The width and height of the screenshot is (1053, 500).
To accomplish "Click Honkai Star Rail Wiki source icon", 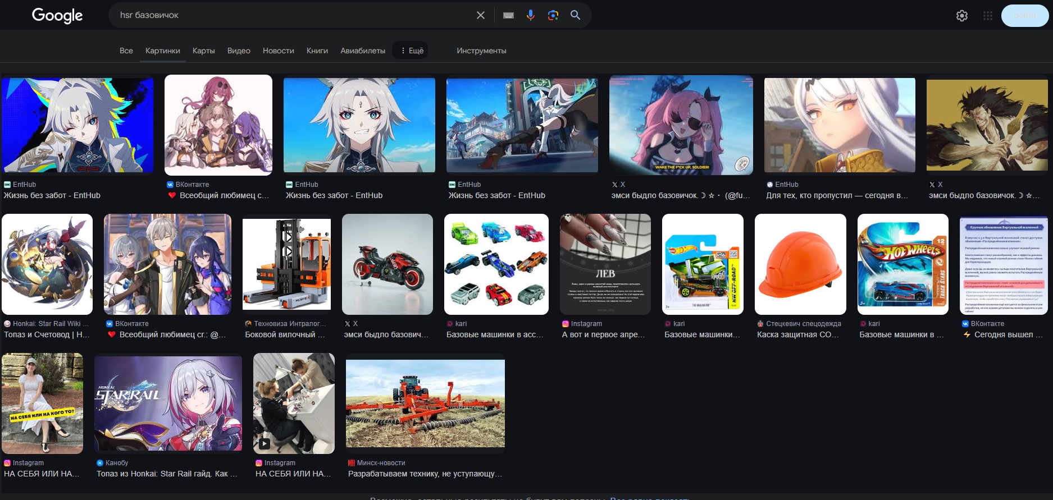I will pyautogui.click(x=7, y=324).
